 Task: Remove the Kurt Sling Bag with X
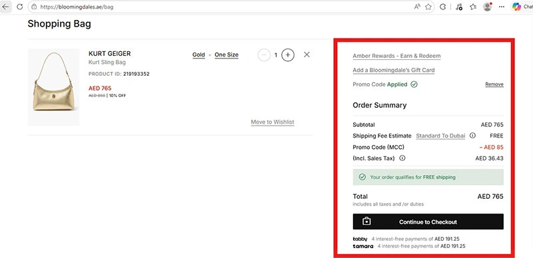[x=306, y=55]
